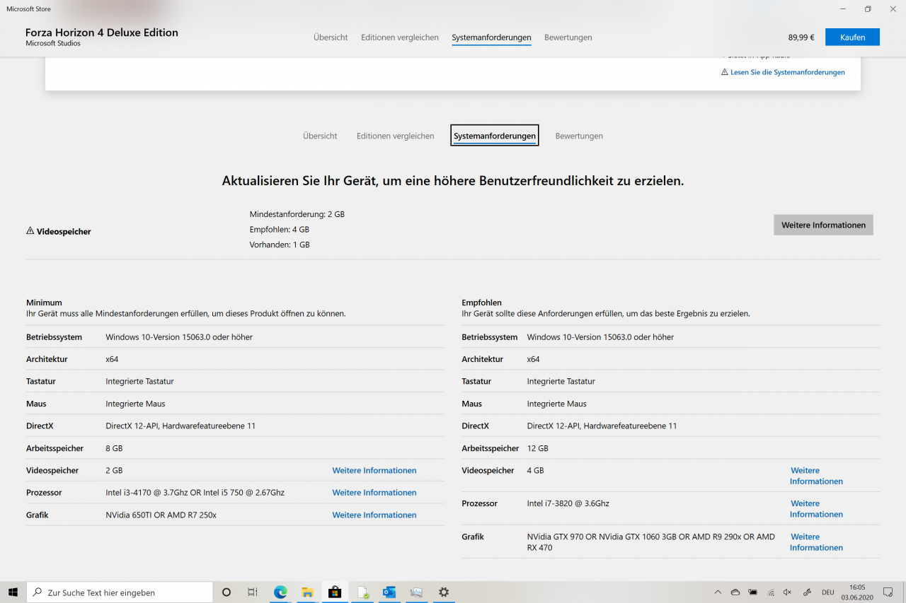Click the 'Empfohlen' section heading
This screenshot has height=603, width=906.
[481, 303]
